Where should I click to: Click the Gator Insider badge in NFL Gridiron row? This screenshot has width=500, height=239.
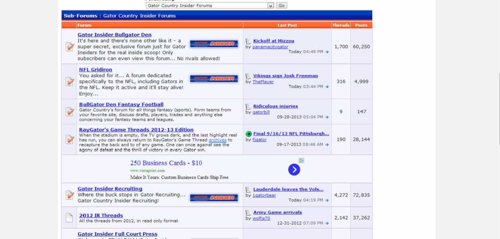[214, 79]
